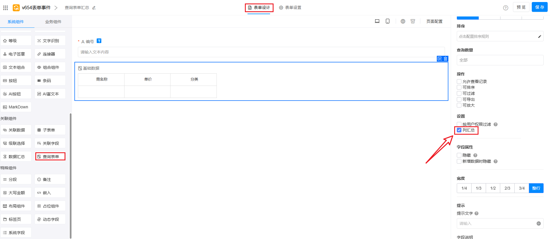The width and height of the screenshot is (550, 239).
Task: Enable the 允许查看记录 checkbox
Action: click(459, 81)
